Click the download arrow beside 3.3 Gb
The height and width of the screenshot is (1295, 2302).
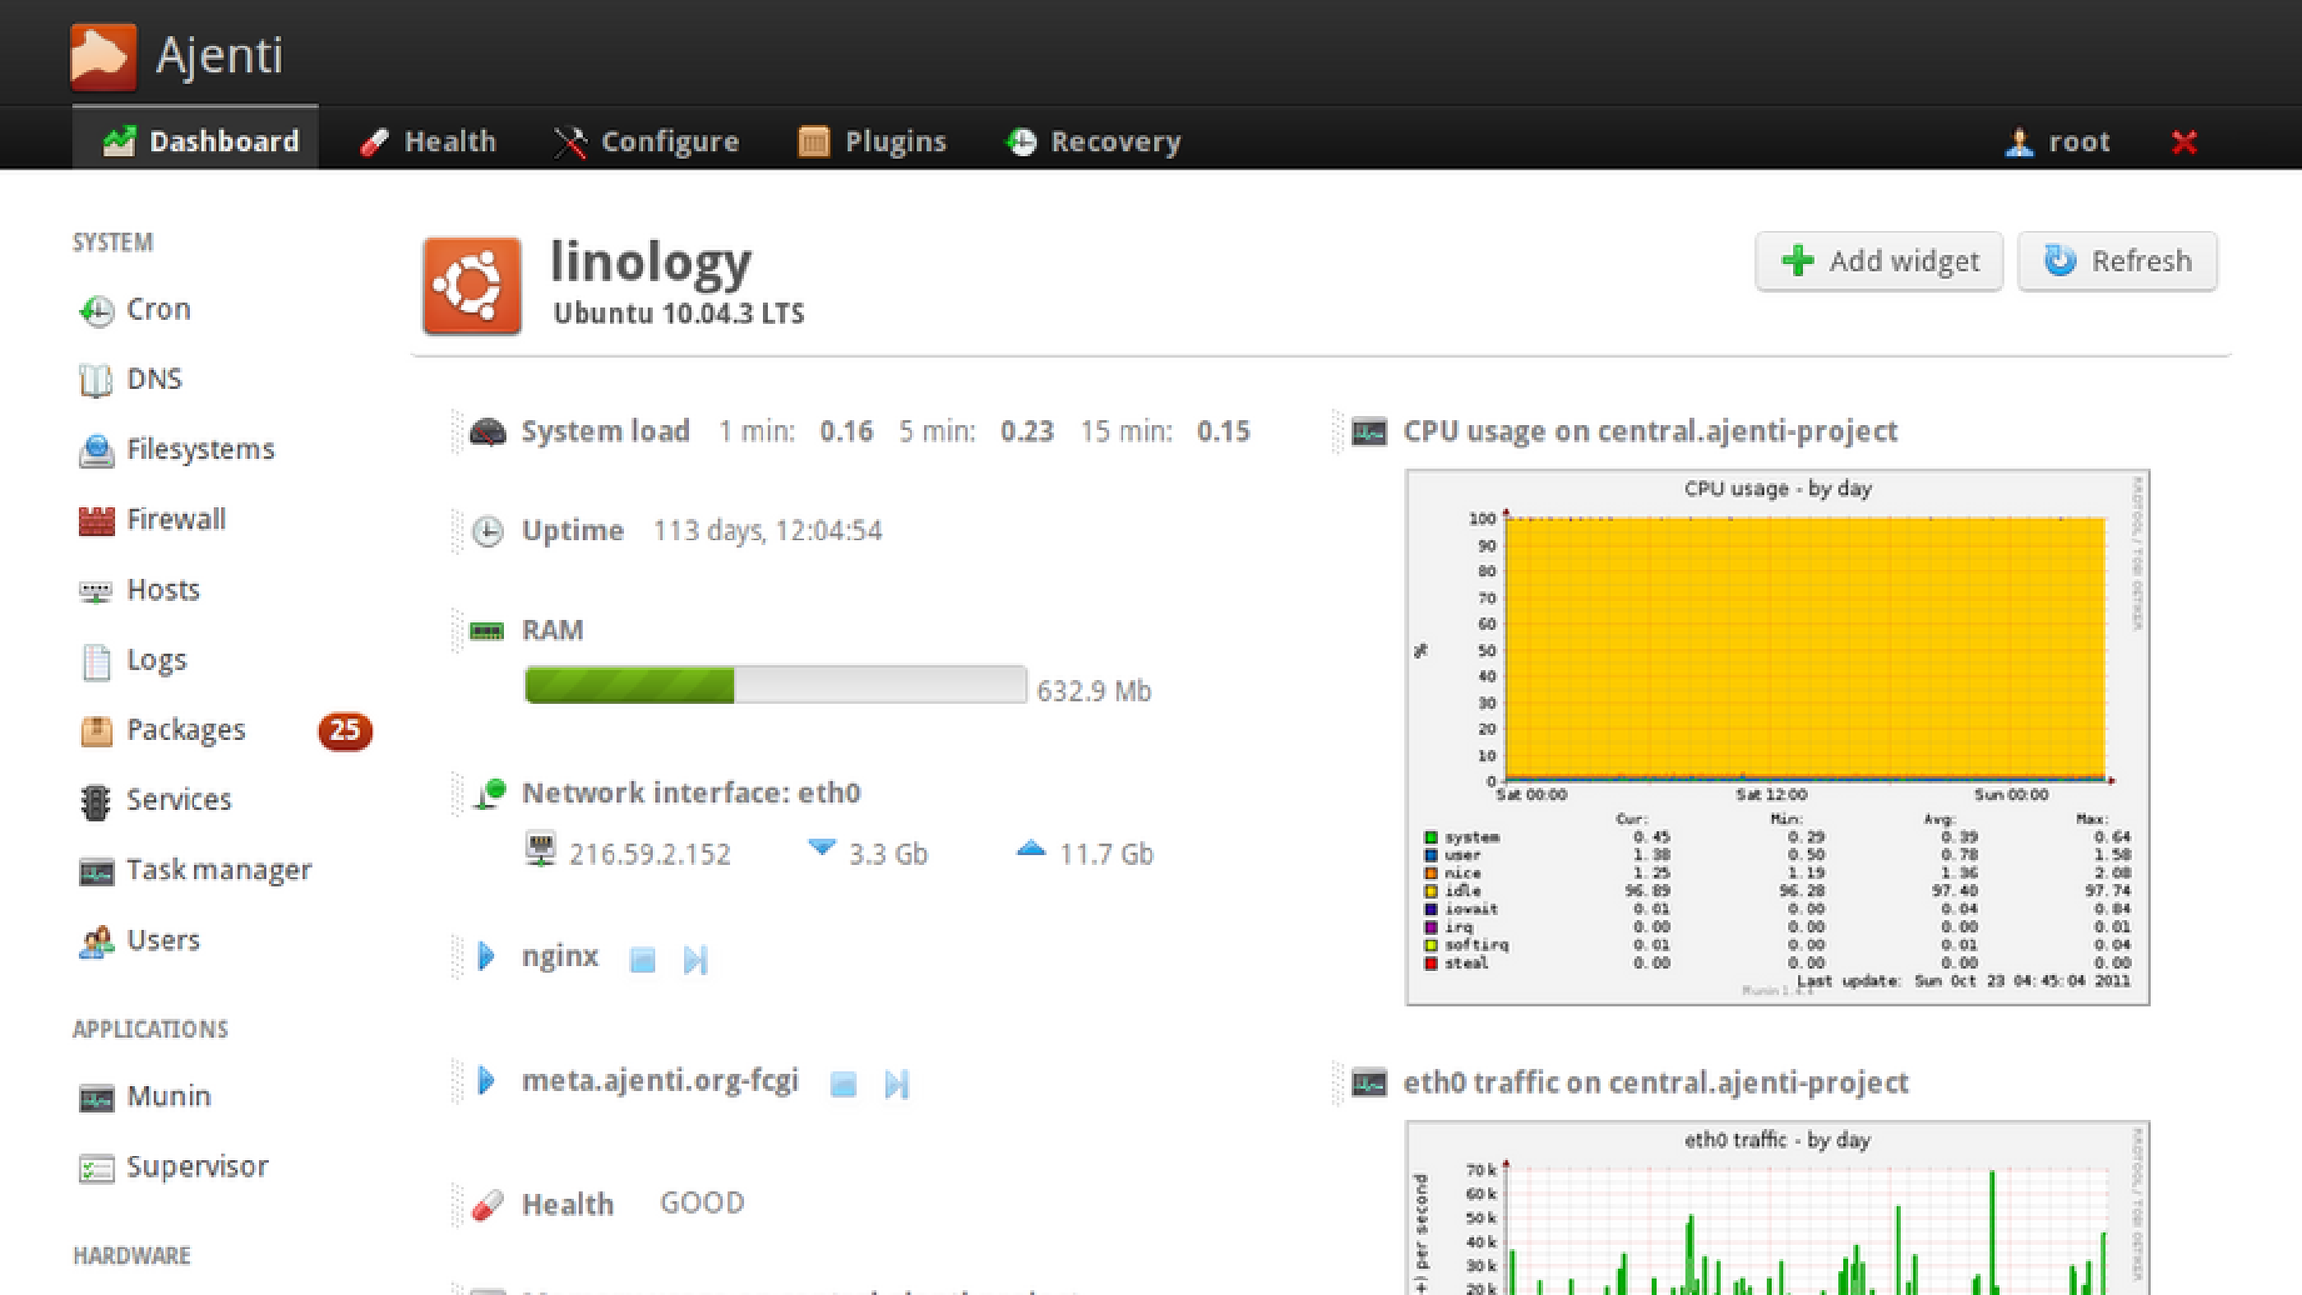[x=821, y=847]
